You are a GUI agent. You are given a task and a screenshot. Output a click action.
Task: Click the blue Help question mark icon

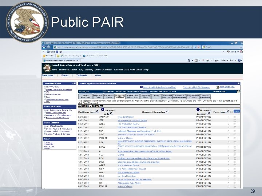tap(239, 60)
